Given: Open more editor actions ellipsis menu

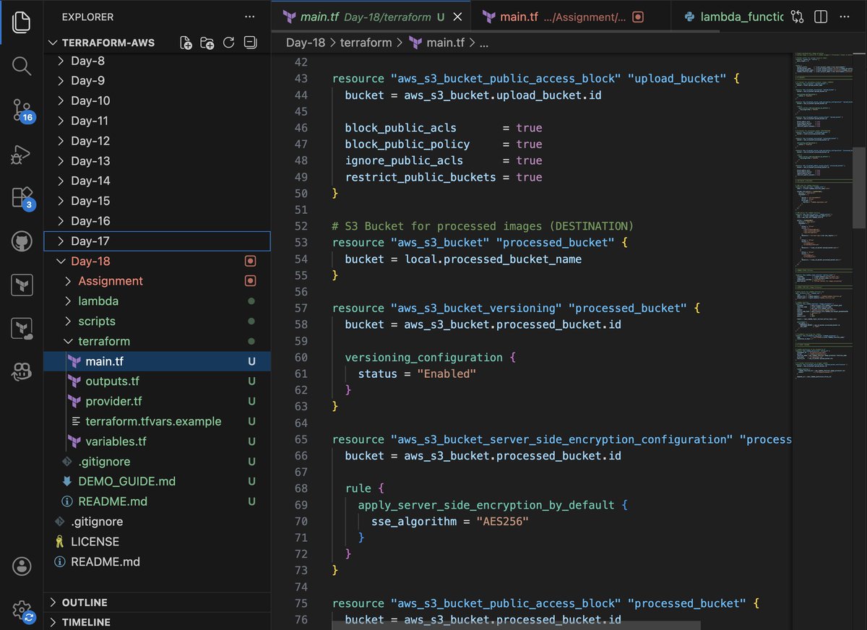Looking at the screenshot, I should pyautogui.click(x=844, y=17).
